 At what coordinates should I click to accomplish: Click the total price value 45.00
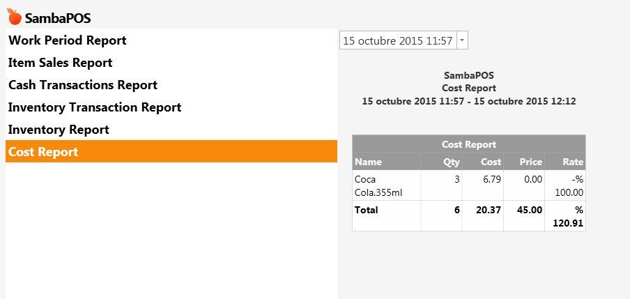pos(530,210)
